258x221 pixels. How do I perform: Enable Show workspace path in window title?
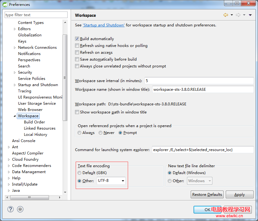(x=77, y=112)
